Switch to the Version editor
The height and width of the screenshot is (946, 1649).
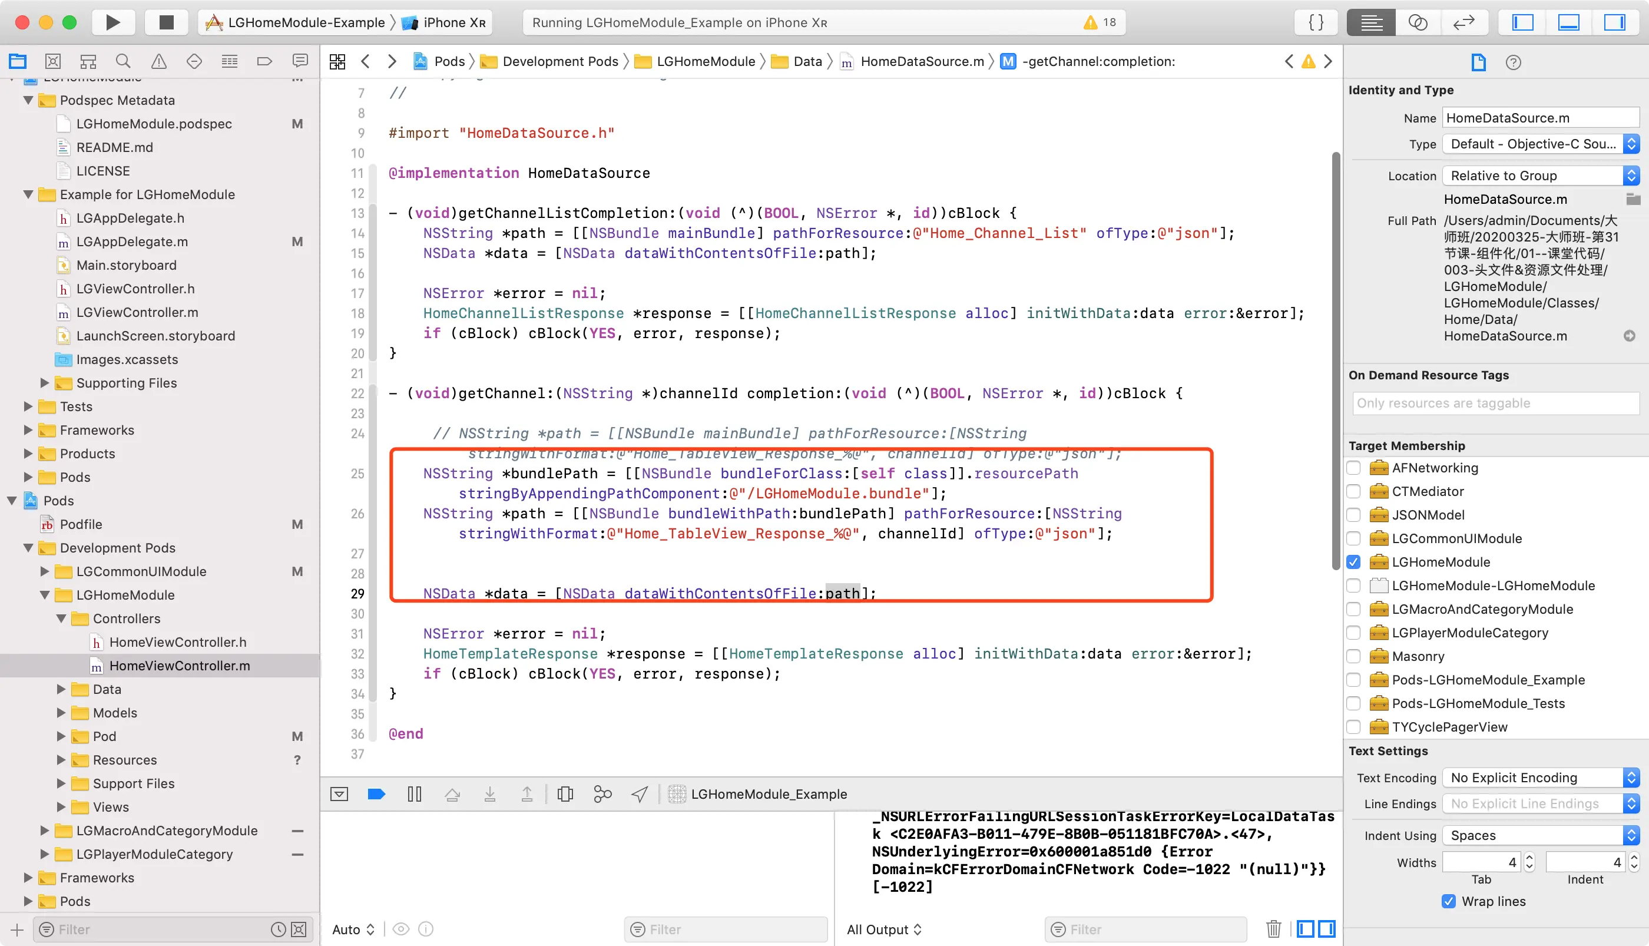click(x=1464, y=22)
